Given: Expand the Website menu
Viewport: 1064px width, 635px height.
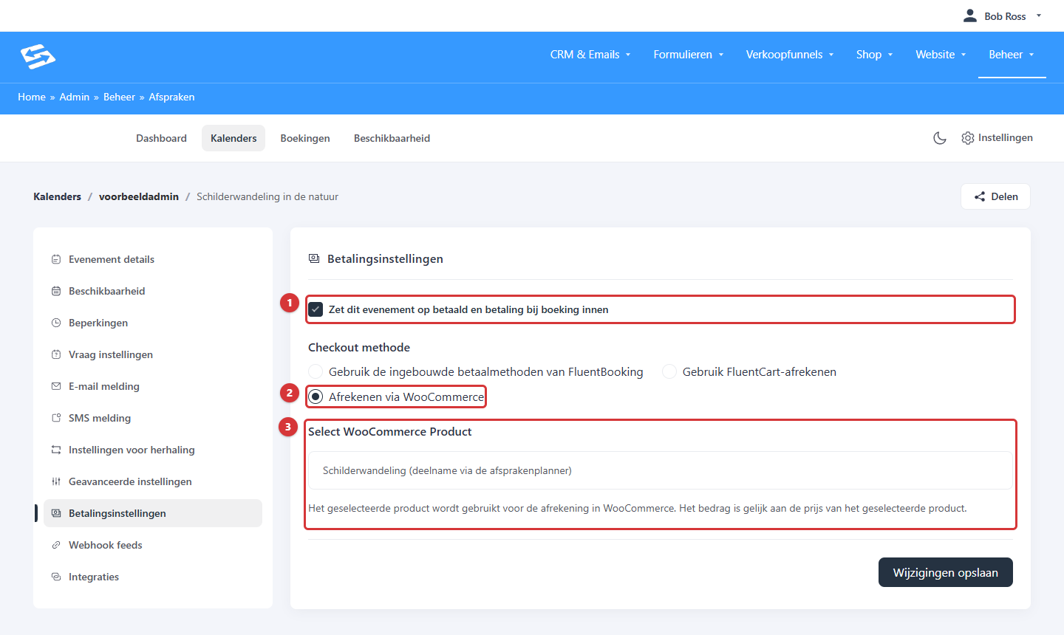Looking at the screenshot, I should [941, 55].
